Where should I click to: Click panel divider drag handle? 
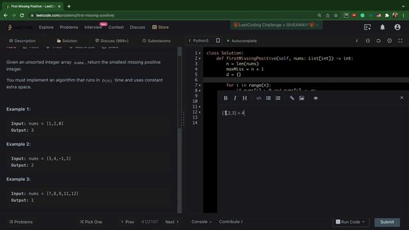pos(183,119)
